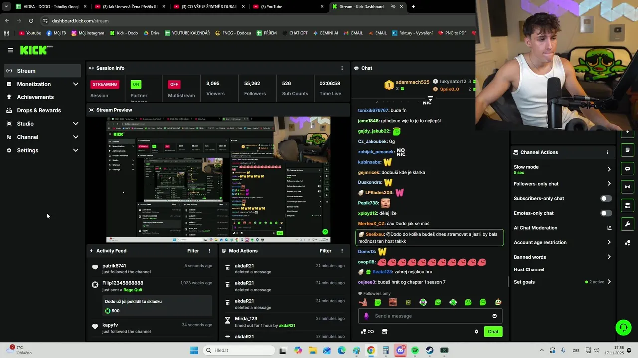Open Activity Feed Filter

pyautogui.click(x=193, y=251)
